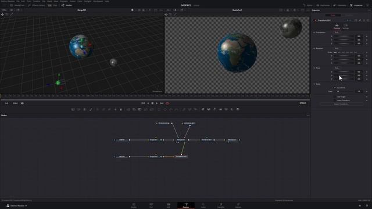This screenshot has width=372, height=209.
Task: Click Import Transform button
Action: tap(341, 104)
